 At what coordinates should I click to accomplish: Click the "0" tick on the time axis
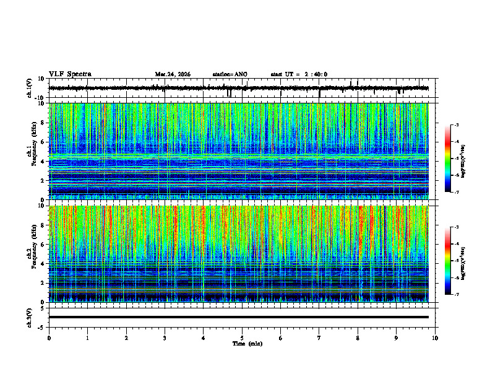(49, 338)
